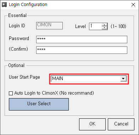139x135 pixels.
Task: Confirm settings with the OK button
Action: click(92, 124)
